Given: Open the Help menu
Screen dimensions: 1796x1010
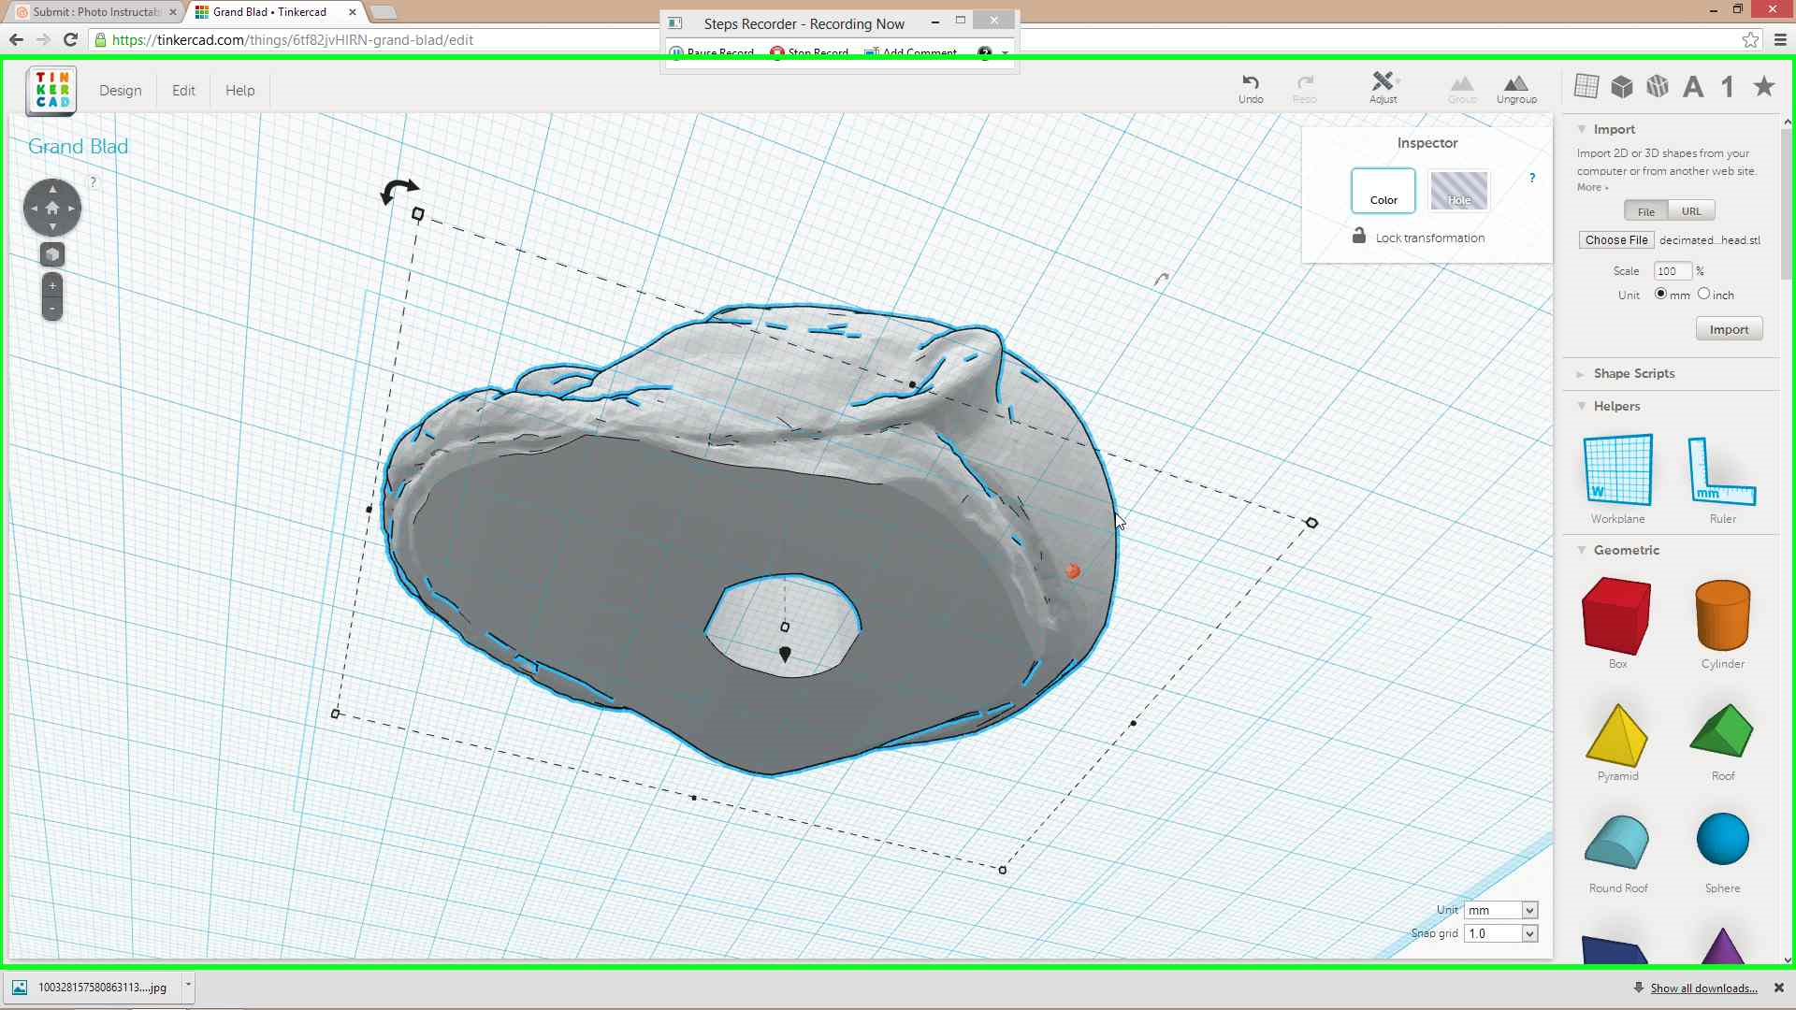Looking at the screenshot, I should tap(239, 91).
